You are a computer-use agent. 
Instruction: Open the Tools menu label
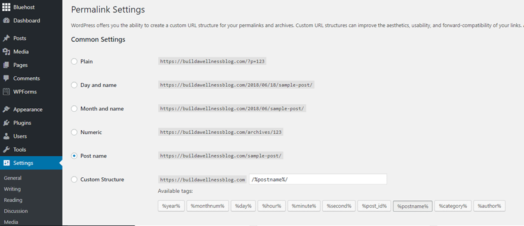click(x=20, y=149)
